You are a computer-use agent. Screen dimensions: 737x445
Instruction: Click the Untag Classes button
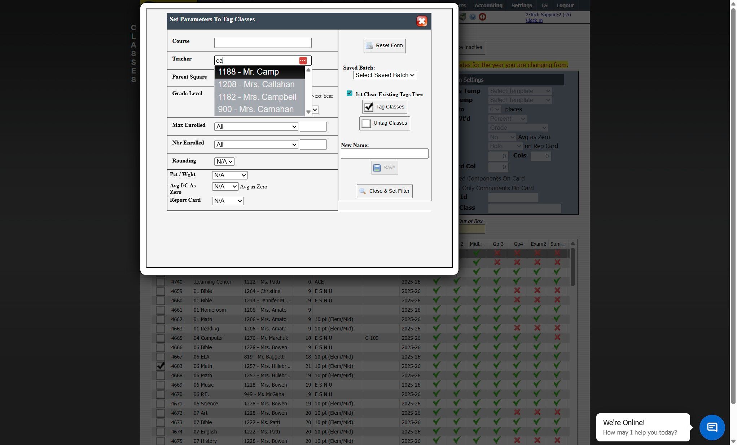point(384,123)
